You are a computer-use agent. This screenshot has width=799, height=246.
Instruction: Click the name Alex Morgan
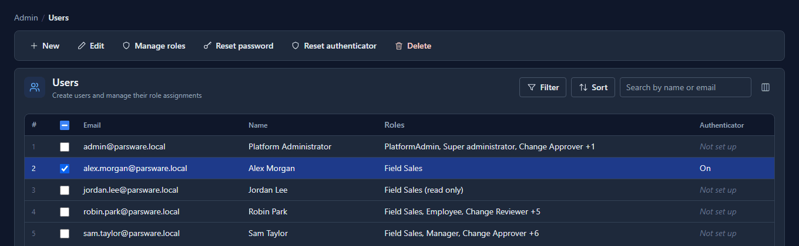click(271, 169)
